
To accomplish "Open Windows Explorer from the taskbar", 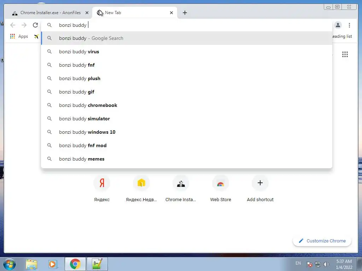I will pyautogui.click(x=31, y=264).
